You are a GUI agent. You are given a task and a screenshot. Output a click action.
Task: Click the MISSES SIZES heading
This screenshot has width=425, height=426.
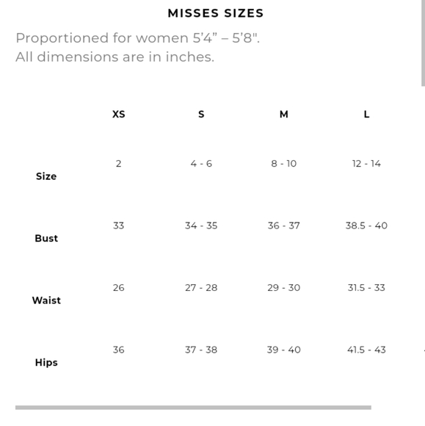(216, 13)
